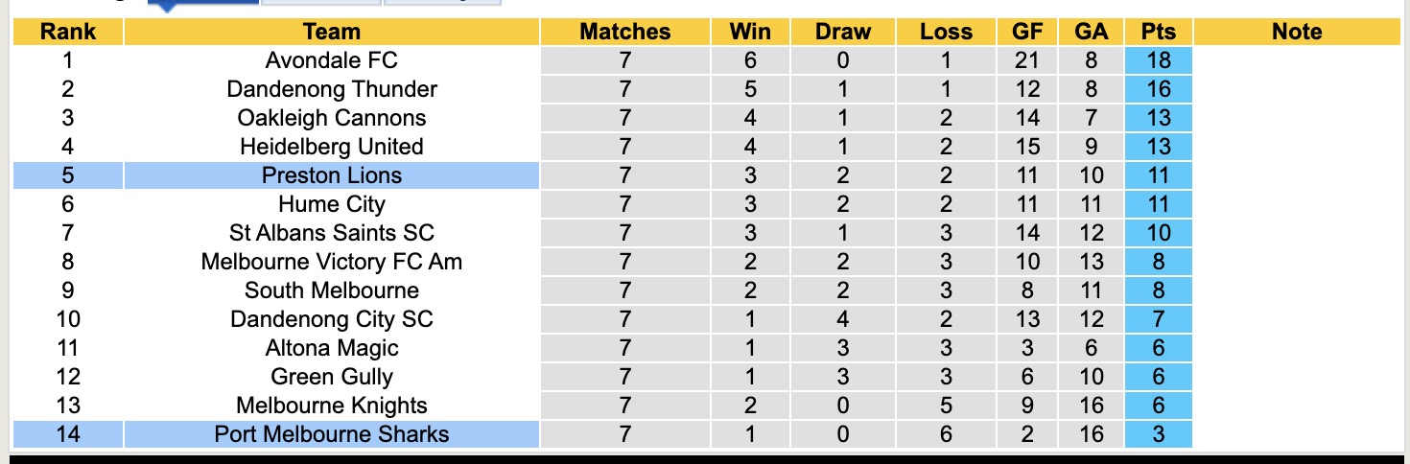Sort by the Pts column header
The image size is (1410, 464).
tap(1159, 32)
